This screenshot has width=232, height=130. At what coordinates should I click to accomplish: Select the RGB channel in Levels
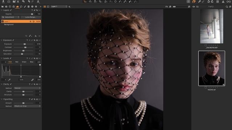[10, 62]
